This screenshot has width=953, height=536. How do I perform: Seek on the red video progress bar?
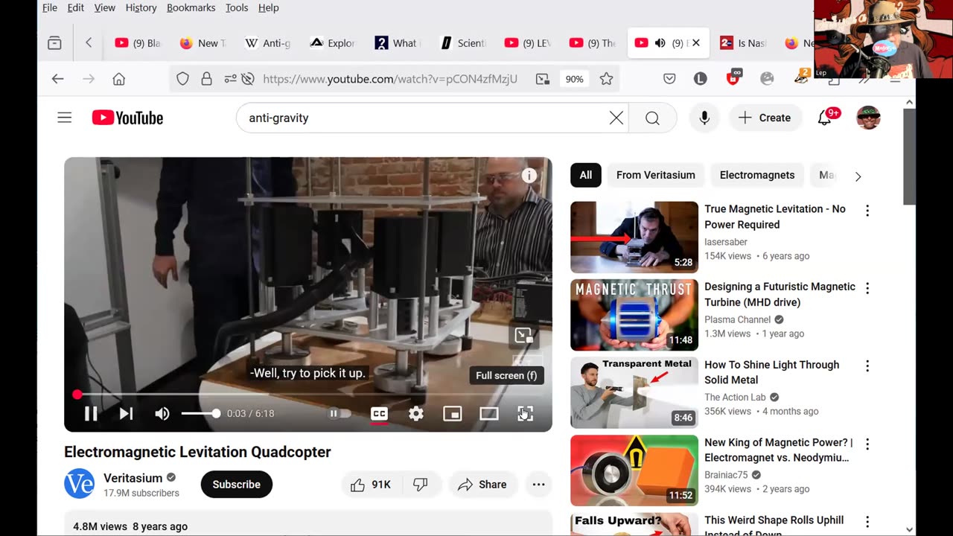(308, 395)
